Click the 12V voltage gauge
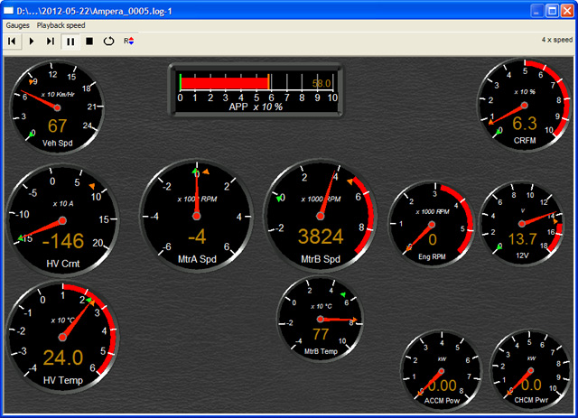 coord(523,224)
